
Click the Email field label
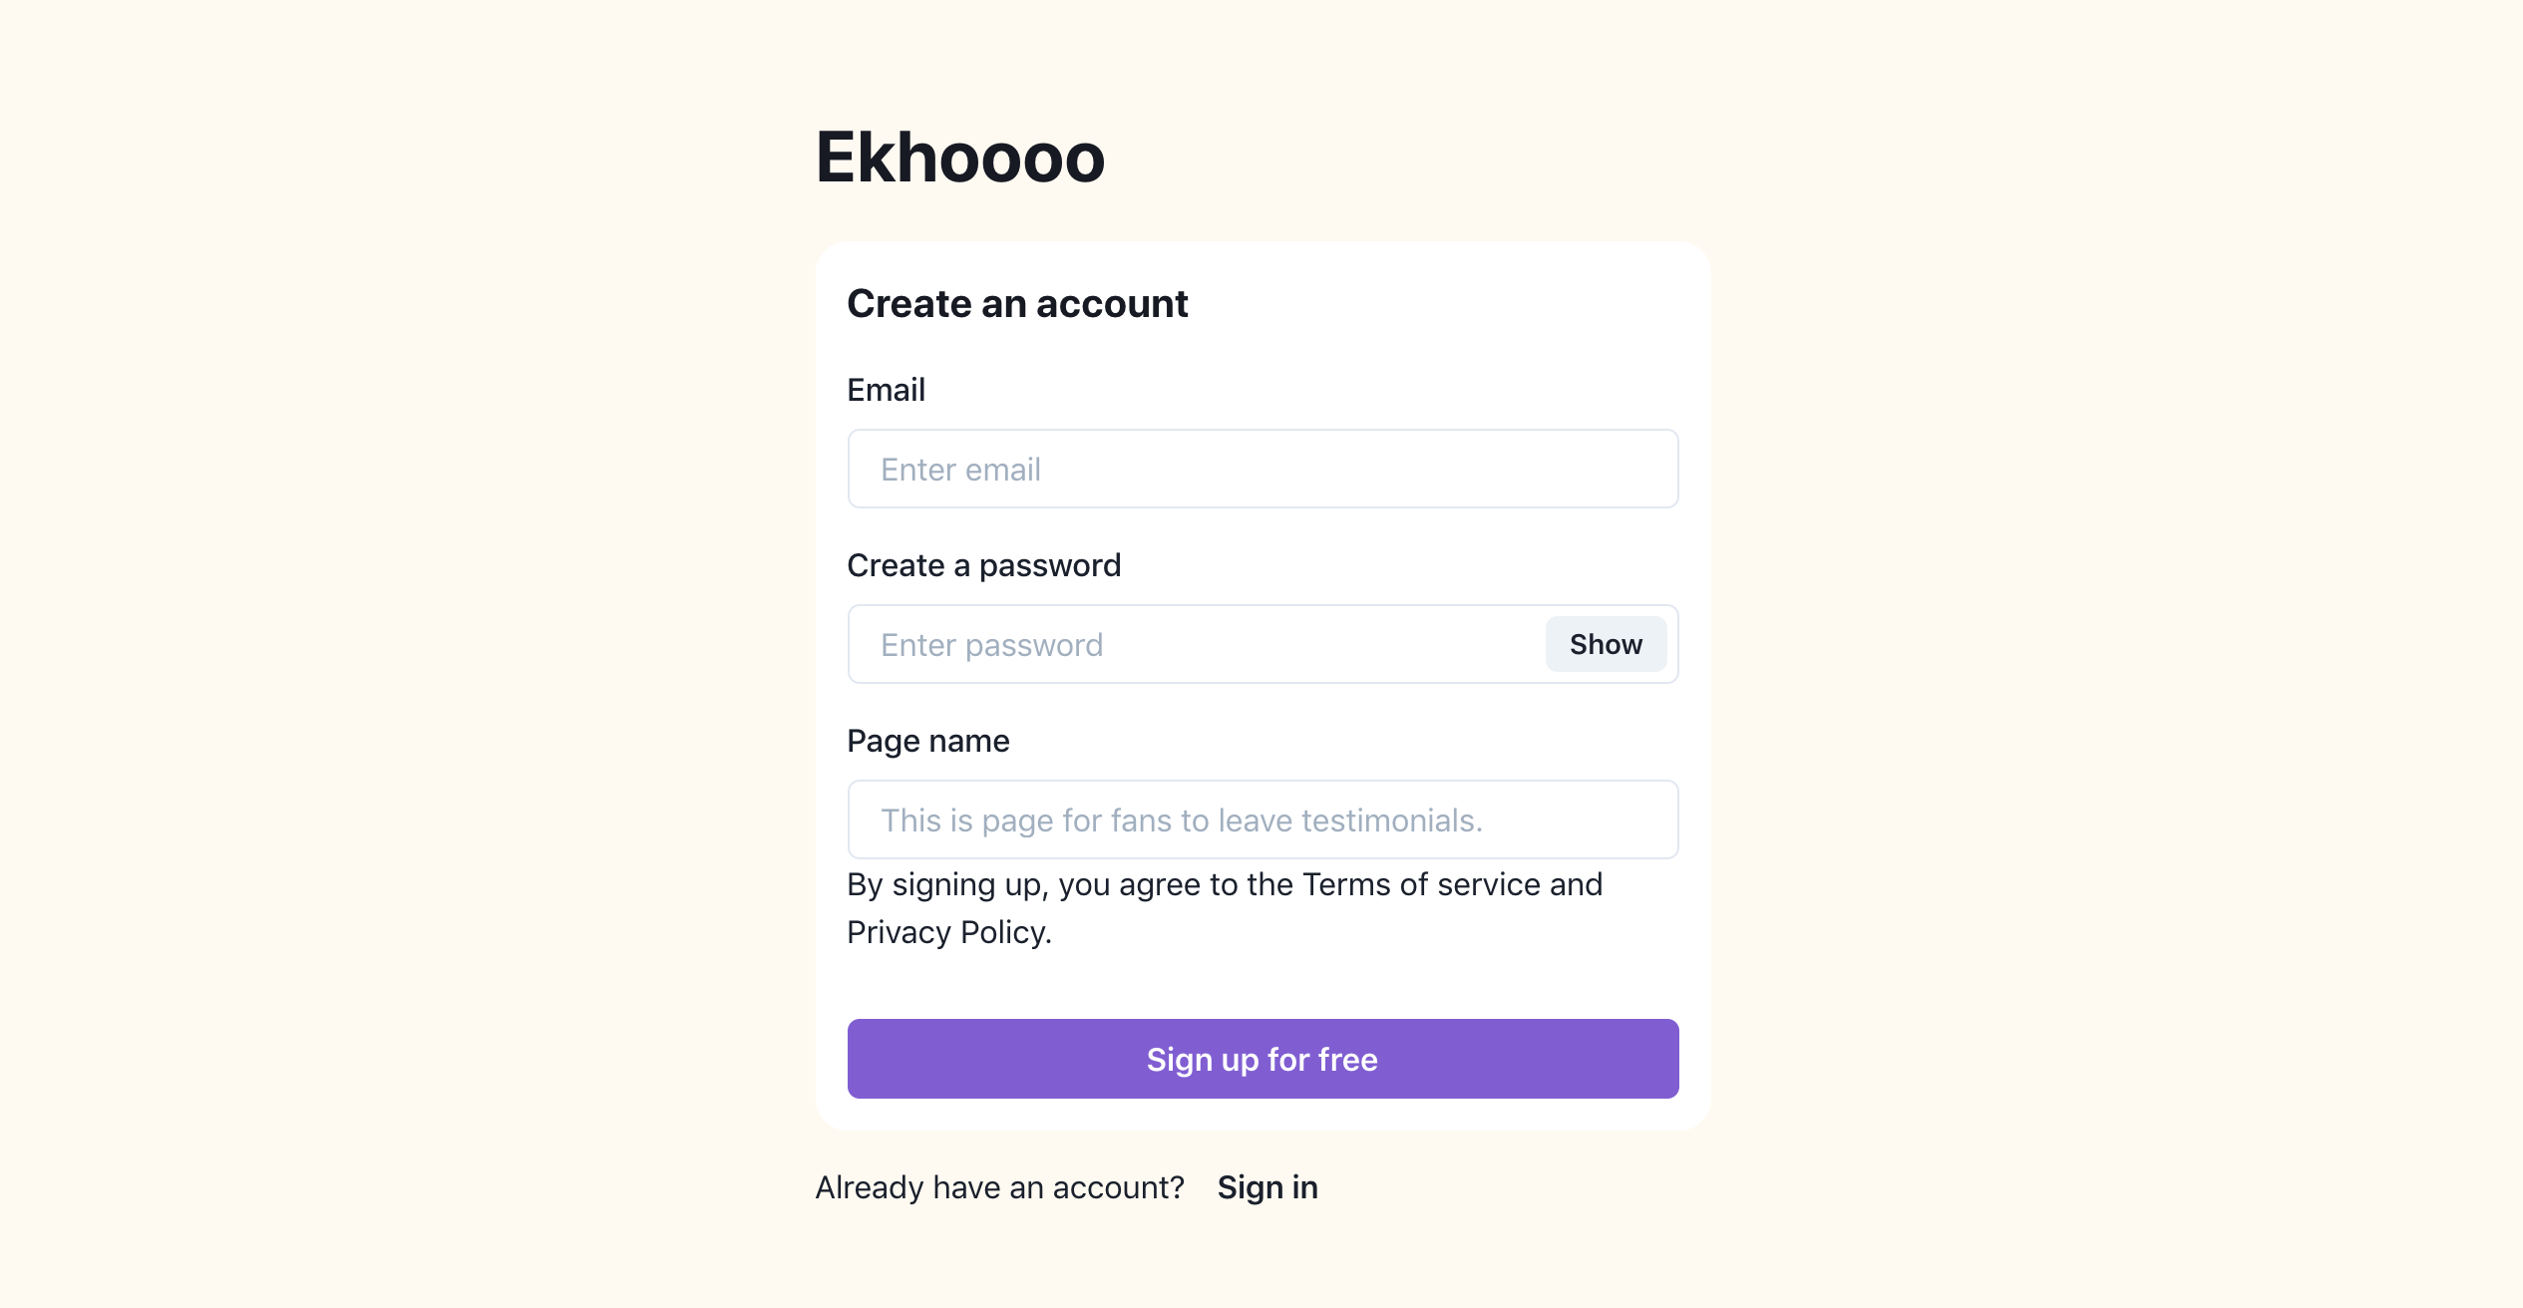click(886, 389)
